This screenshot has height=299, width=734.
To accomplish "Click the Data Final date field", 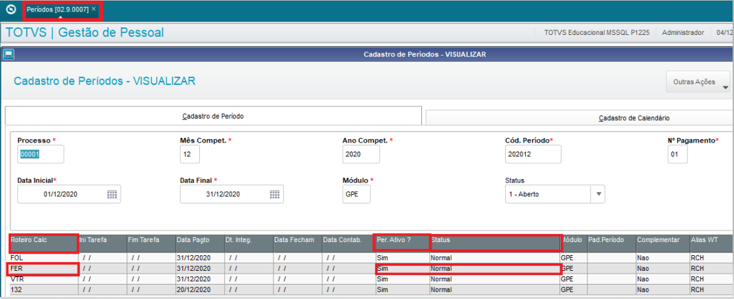I will [x=232, y=194].
